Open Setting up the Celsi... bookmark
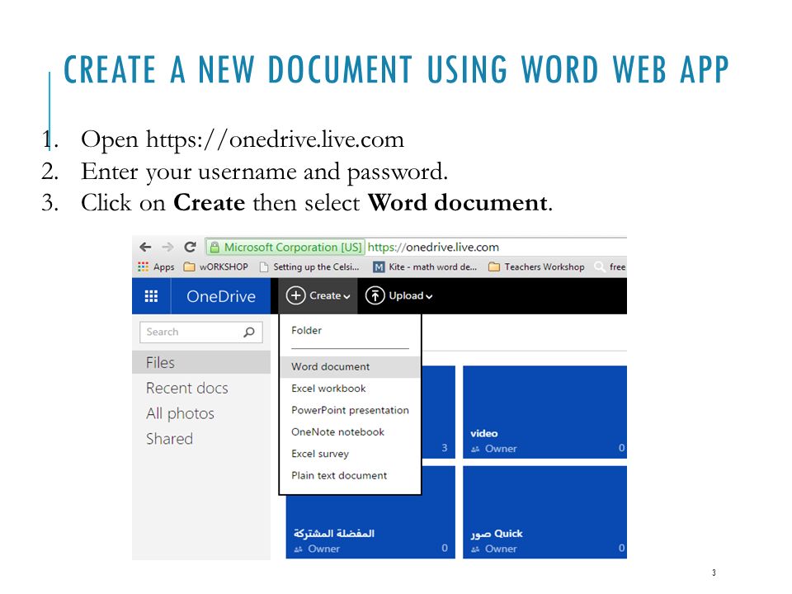The image size is (792, 594). (309, 266)
